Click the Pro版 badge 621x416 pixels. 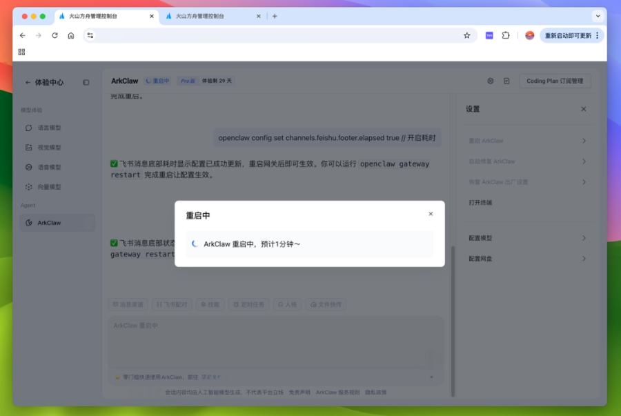pyautogui.click(x=188, y=81)
